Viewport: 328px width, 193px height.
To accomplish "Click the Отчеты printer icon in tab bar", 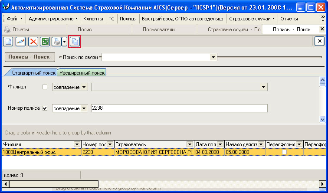I will pyautogui.click(x=7, y=29).
